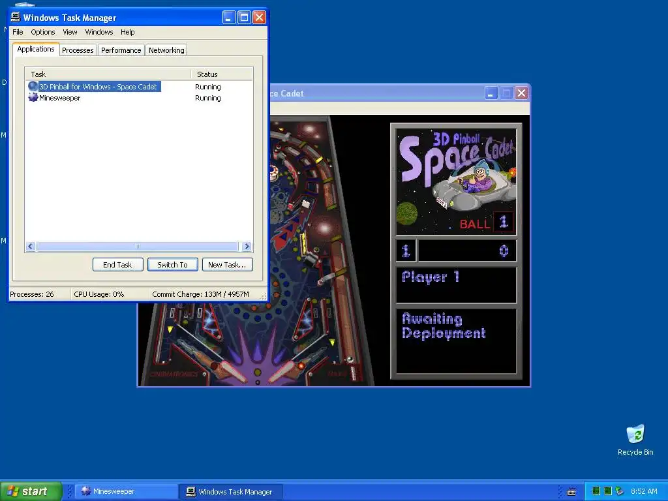Select the Minesweeper task icon in list
668x501 pixels.
click(x=33, y=98)
